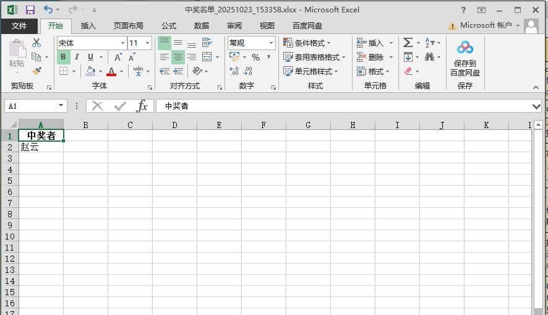Toggle Bold formatting
This screenshot has height=315, width=548.
point(63,57)
